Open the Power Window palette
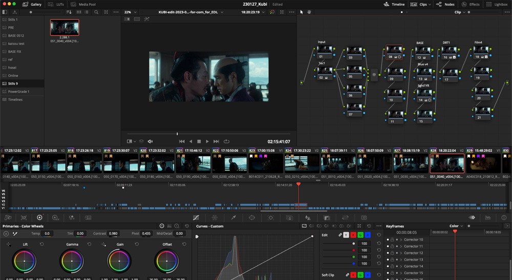Viewport: 512px width, 280px height. tap(251, 218)
